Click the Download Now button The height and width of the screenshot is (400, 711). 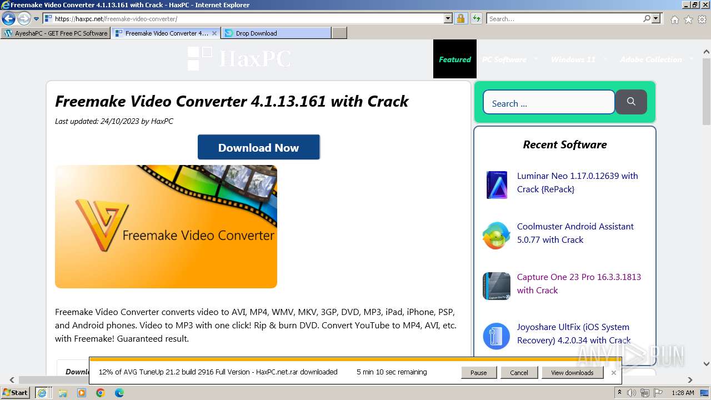point(259,147)
